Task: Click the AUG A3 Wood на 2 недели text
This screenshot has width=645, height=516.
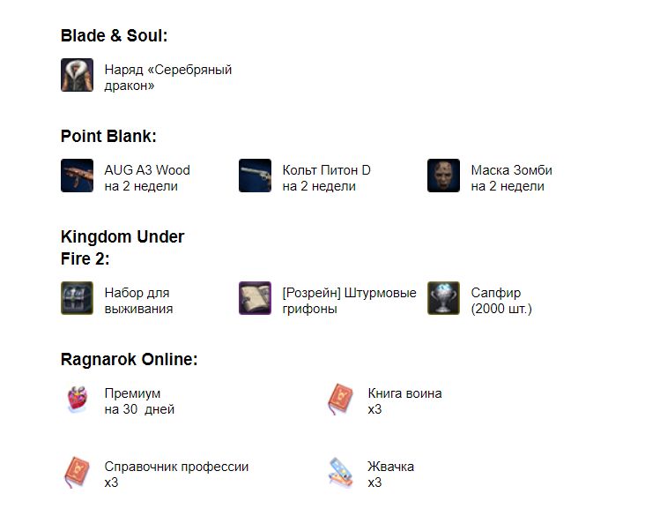Action: pyautogui.click(x=147, y=178)
